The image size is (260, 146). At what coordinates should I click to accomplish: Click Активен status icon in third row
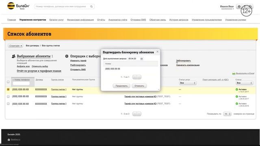(237, 104)
